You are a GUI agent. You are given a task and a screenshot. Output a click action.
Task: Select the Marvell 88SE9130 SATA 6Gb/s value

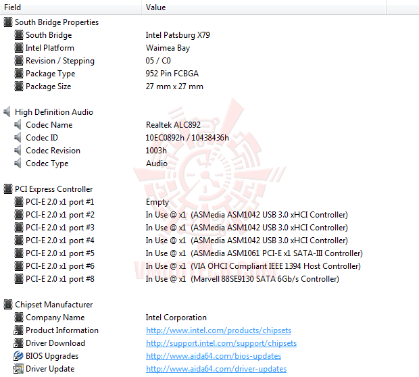pos(243,278)
